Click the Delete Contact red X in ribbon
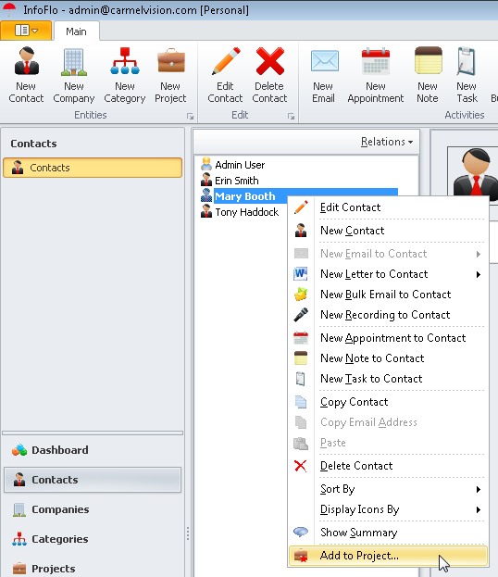This screenshot has height=577, width=498. click(x=270, y=61)
